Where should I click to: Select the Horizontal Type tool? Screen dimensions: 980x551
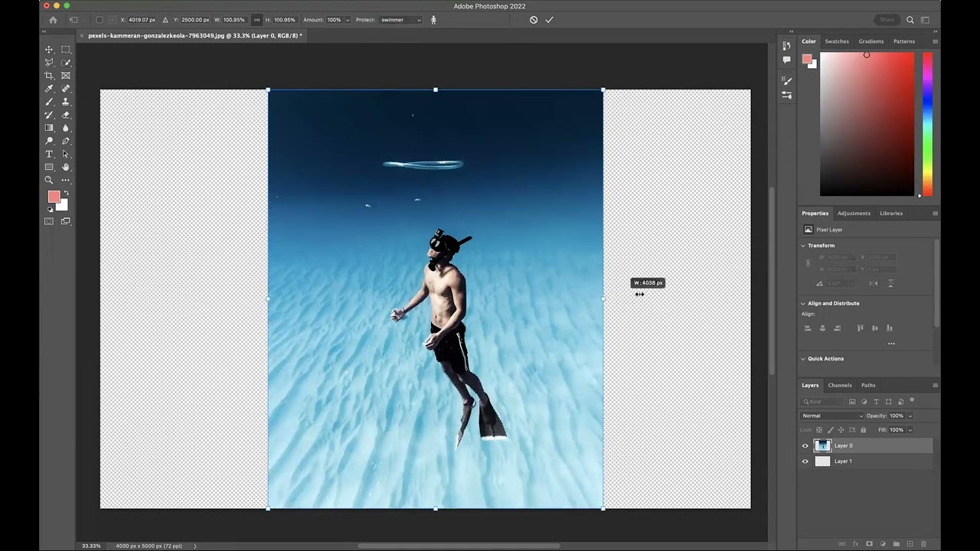[x=49, y=154]
